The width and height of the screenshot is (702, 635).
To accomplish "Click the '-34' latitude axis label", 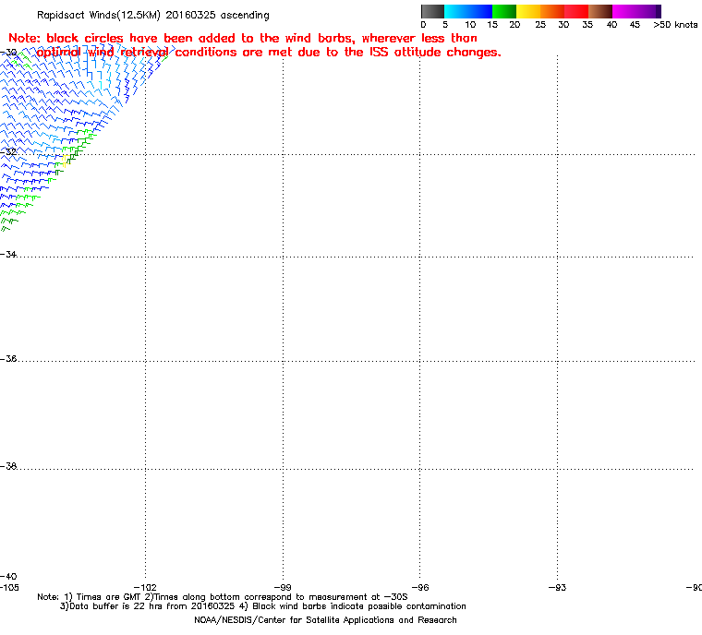I will pyautogui.click(x=8, y=254).
